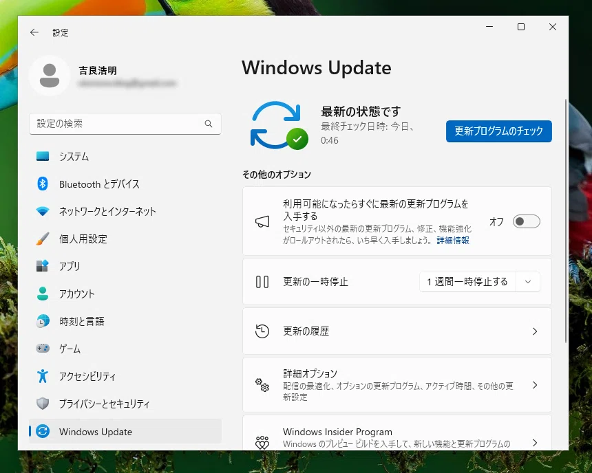Maximize the Settings window
Viewport: 592px width, 473px height.
tap(521, 27)
